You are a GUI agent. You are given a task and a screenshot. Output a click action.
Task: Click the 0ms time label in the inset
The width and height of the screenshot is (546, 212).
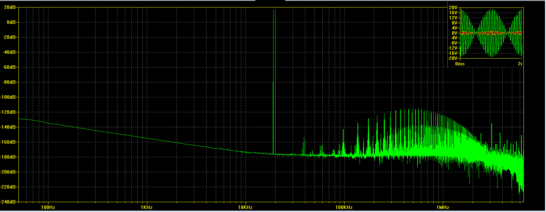point(460,64)
